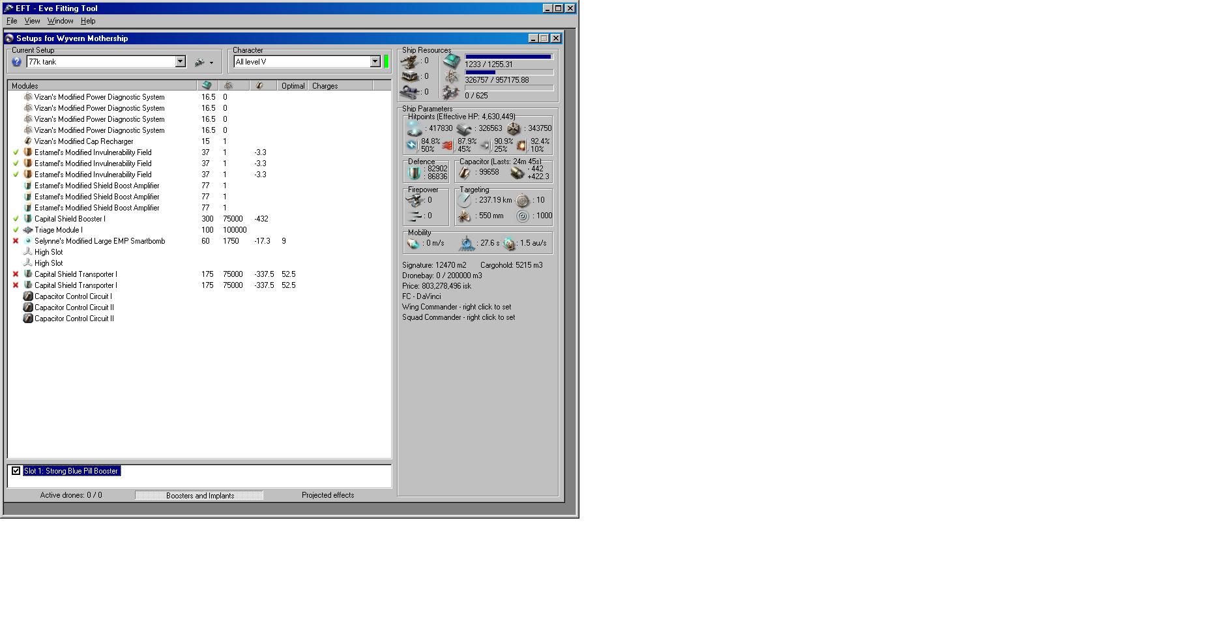Click the align time icon beside 27.6 s
The width and height of the screenshot is (1211, 643).
[x=467, y=244]
